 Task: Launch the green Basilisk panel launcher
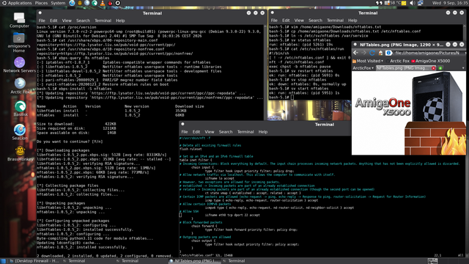[x=95, y=3]
